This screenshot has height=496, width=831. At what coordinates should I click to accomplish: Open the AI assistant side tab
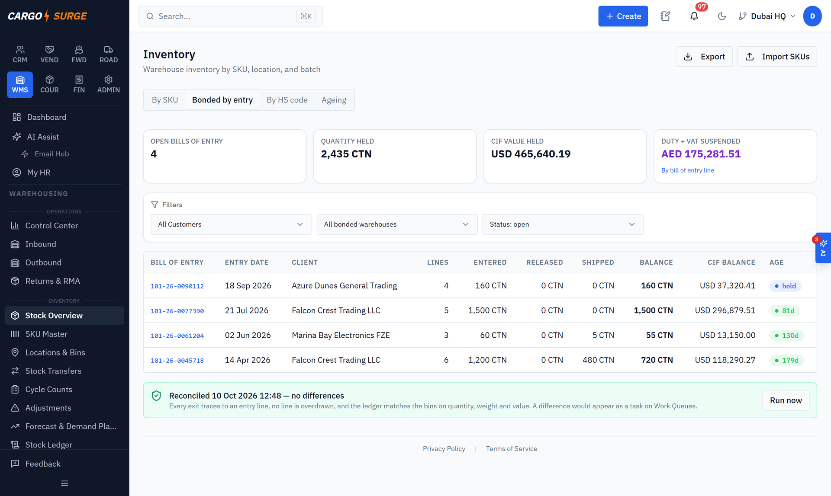(x=823, y=248)
